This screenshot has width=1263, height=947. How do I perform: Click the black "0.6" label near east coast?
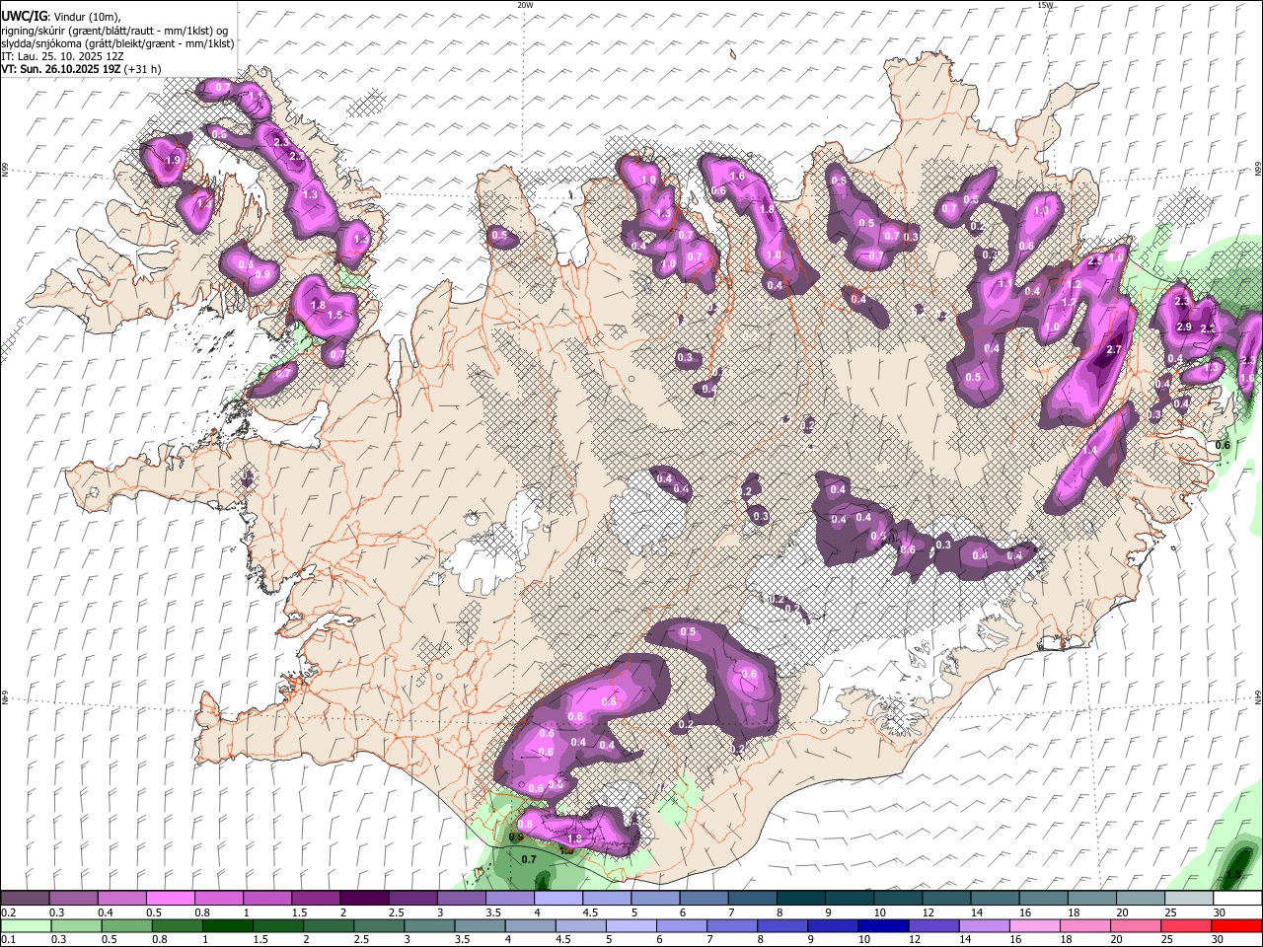(x=1223, y=445)
